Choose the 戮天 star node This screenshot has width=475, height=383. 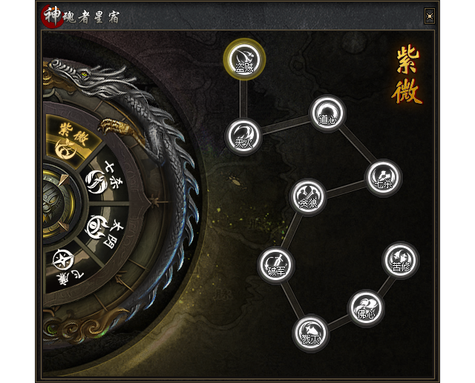click(311, 333)
